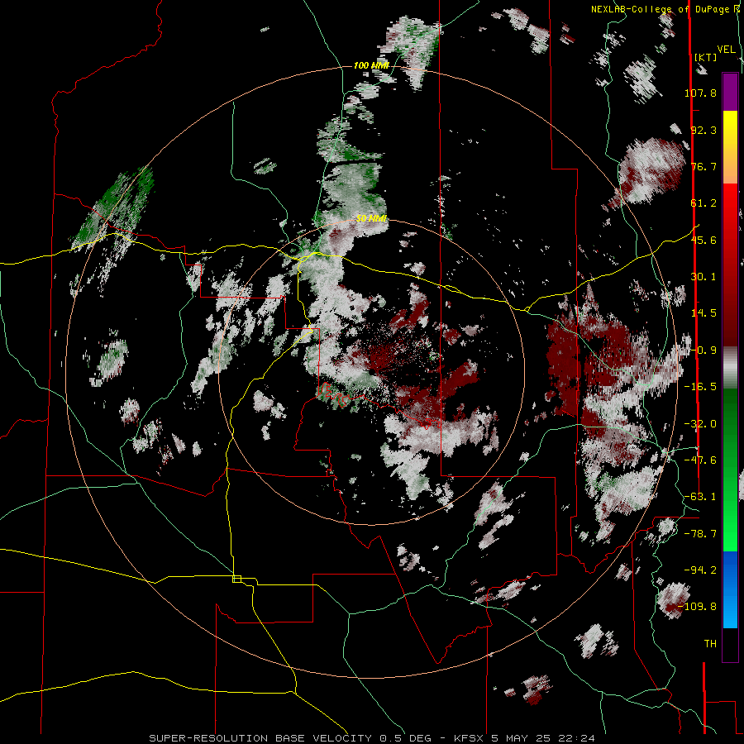
Task: Click the -109.8 velocity scale value
Action: pyautogui.click(x=698, y=607)
